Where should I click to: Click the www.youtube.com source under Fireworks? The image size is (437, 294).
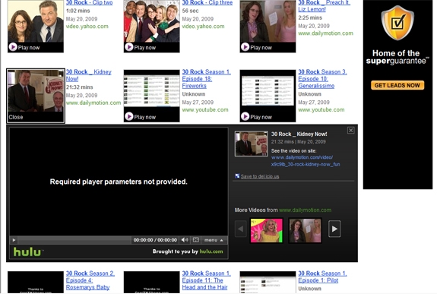[x=205, y=110]
